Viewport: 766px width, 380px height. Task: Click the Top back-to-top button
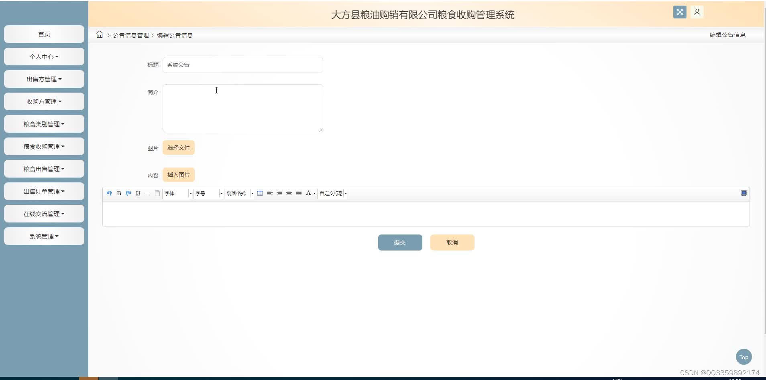point(744,357)
